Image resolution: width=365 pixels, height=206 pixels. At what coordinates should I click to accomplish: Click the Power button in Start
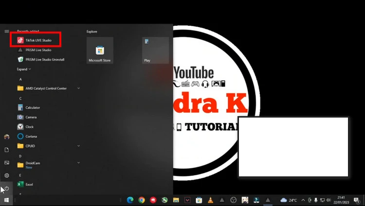click(7, 189)
